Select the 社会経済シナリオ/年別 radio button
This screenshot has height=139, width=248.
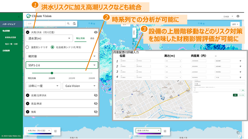[x=52, y=47]
